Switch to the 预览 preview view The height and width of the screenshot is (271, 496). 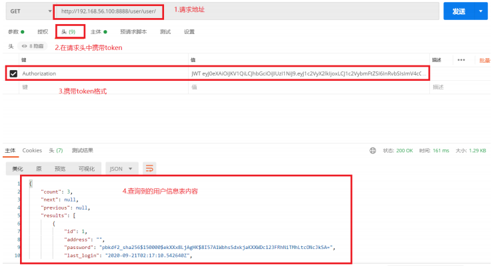click(x=60, y=169)
